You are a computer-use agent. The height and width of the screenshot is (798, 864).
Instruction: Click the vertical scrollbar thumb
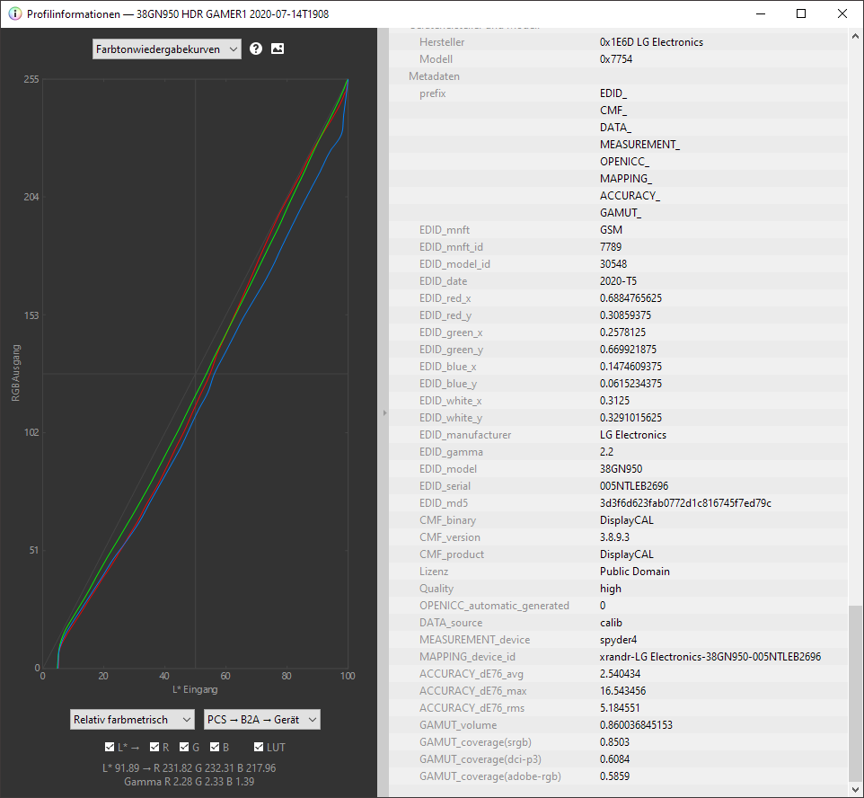pos(855,693)
